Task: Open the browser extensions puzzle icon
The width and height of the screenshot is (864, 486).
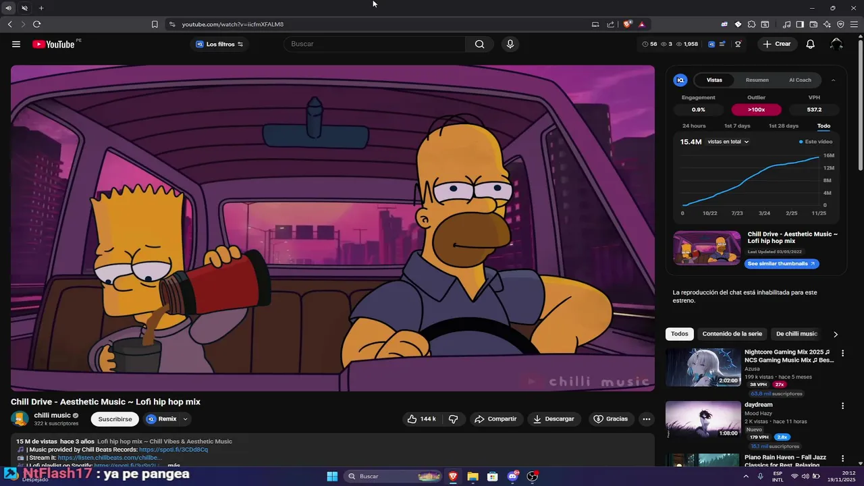Action: click(751, 24)
